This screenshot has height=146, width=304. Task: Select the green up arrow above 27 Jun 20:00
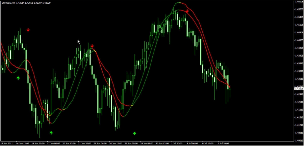coord(135,134)
